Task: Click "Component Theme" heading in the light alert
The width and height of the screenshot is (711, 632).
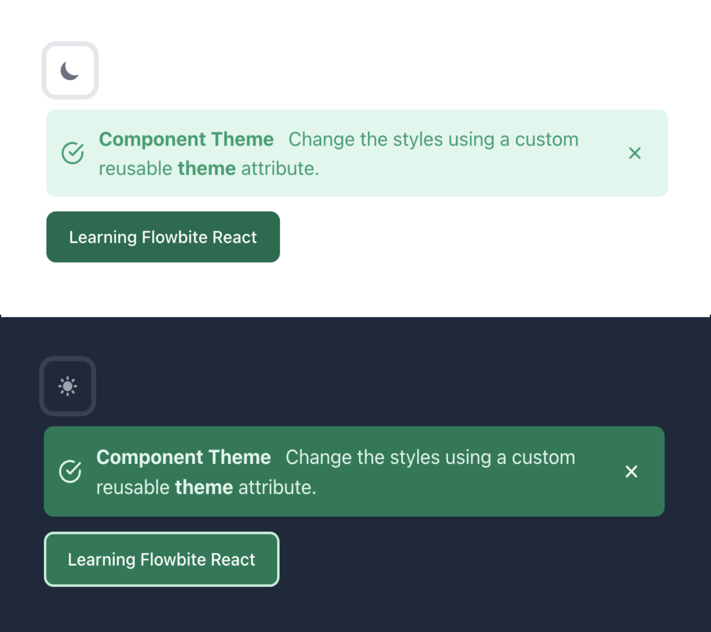Action: coord(186,139)
